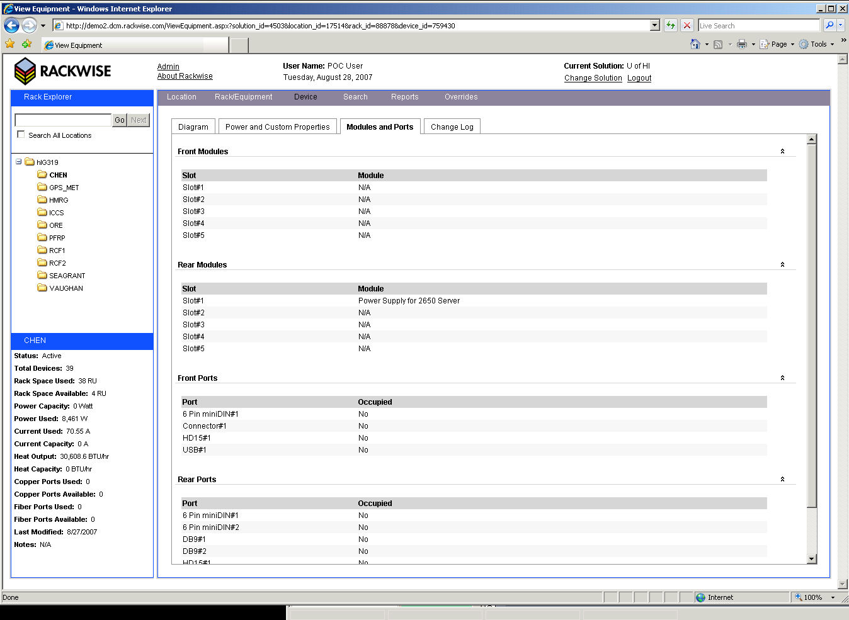Open the SEAGRANT folder
The width and height of the screenshot is (849, 620).
(67, 276)
